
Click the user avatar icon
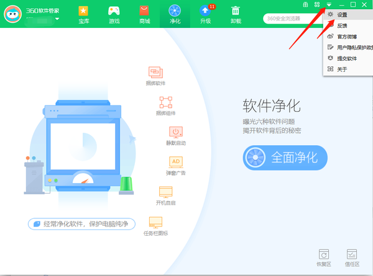coord(12,14)
